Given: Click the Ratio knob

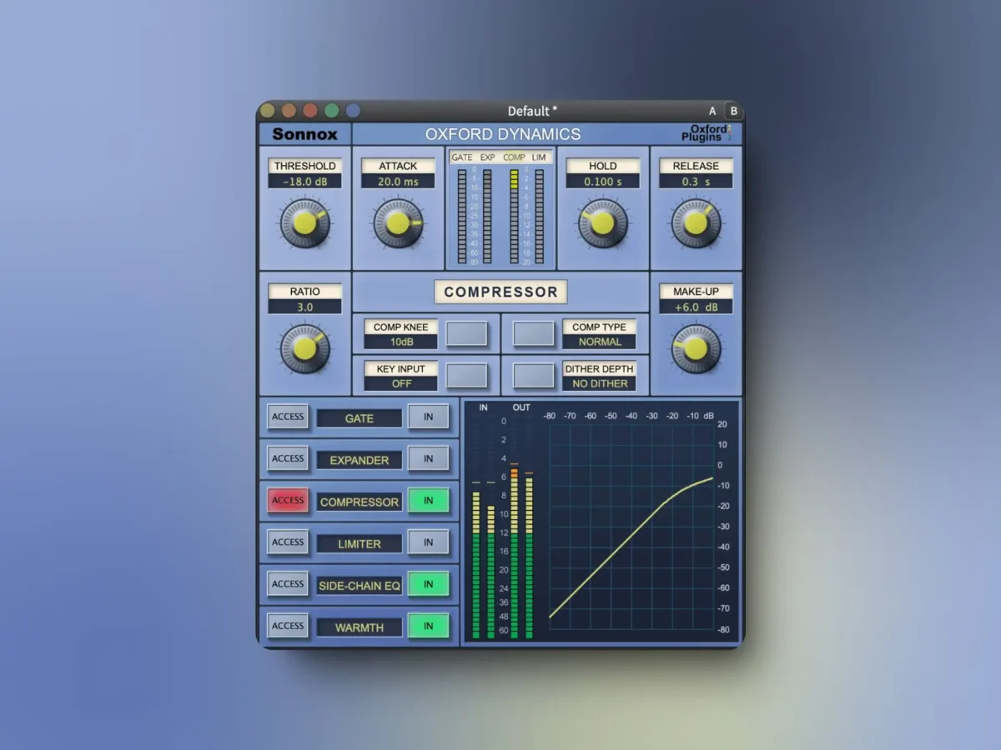Looking at the screenshot, I should click(304, 348).
